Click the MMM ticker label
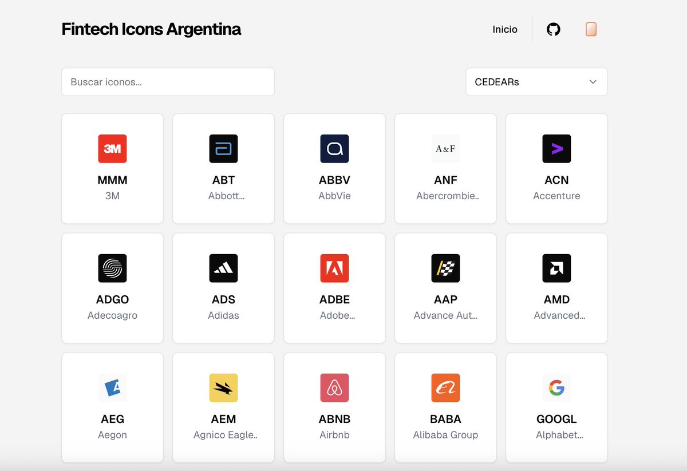 [112, 180]
